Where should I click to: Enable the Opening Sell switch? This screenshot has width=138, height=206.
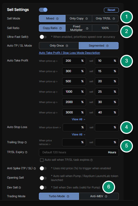pyautogui.click(x=43, y=178)
